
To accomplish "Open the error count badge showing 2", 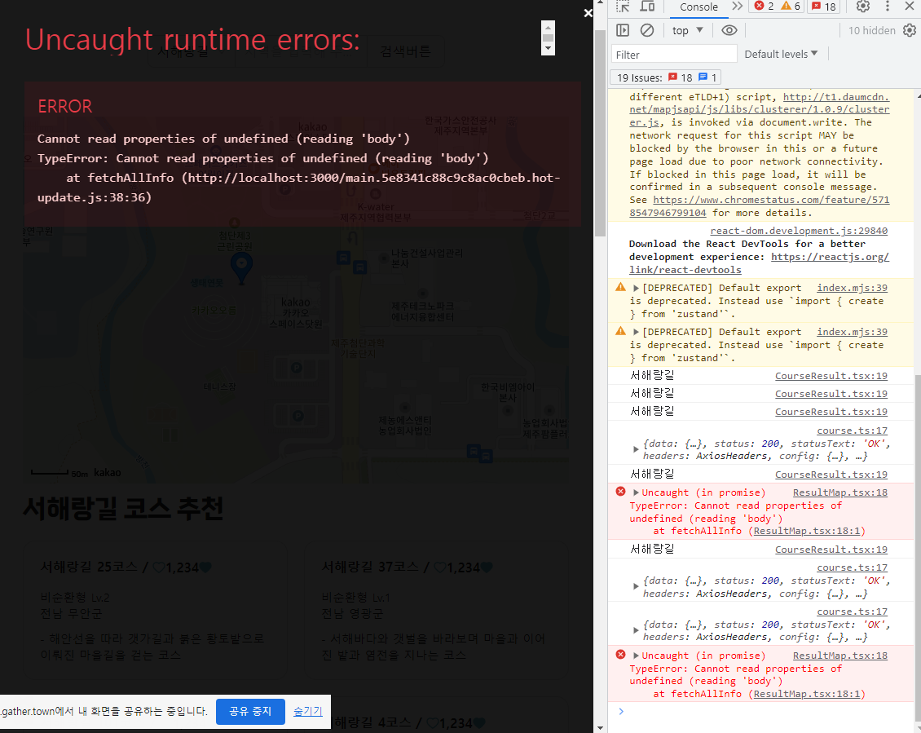I will pos(764,7).
